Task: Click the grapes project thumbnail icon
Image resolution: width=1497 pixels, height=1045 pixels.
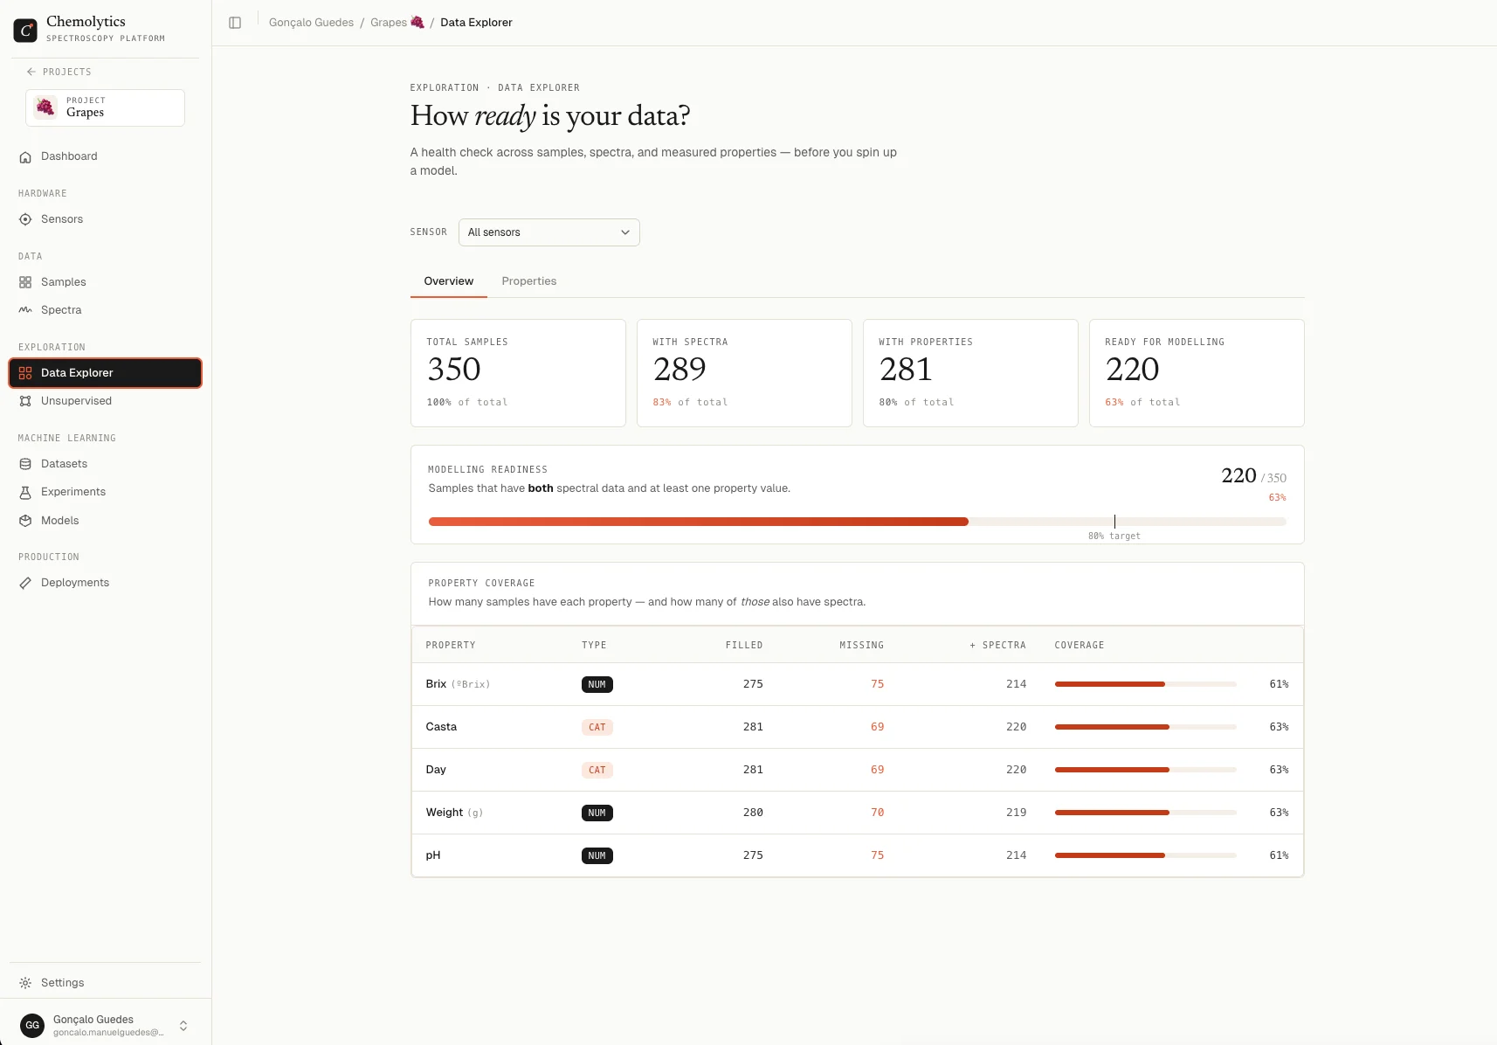Action: [x=45, y=107]
